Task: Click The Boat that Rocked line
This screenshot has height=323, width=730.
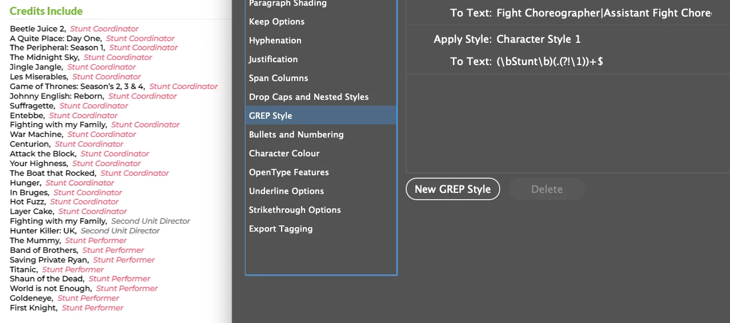Action: (89, 173)
